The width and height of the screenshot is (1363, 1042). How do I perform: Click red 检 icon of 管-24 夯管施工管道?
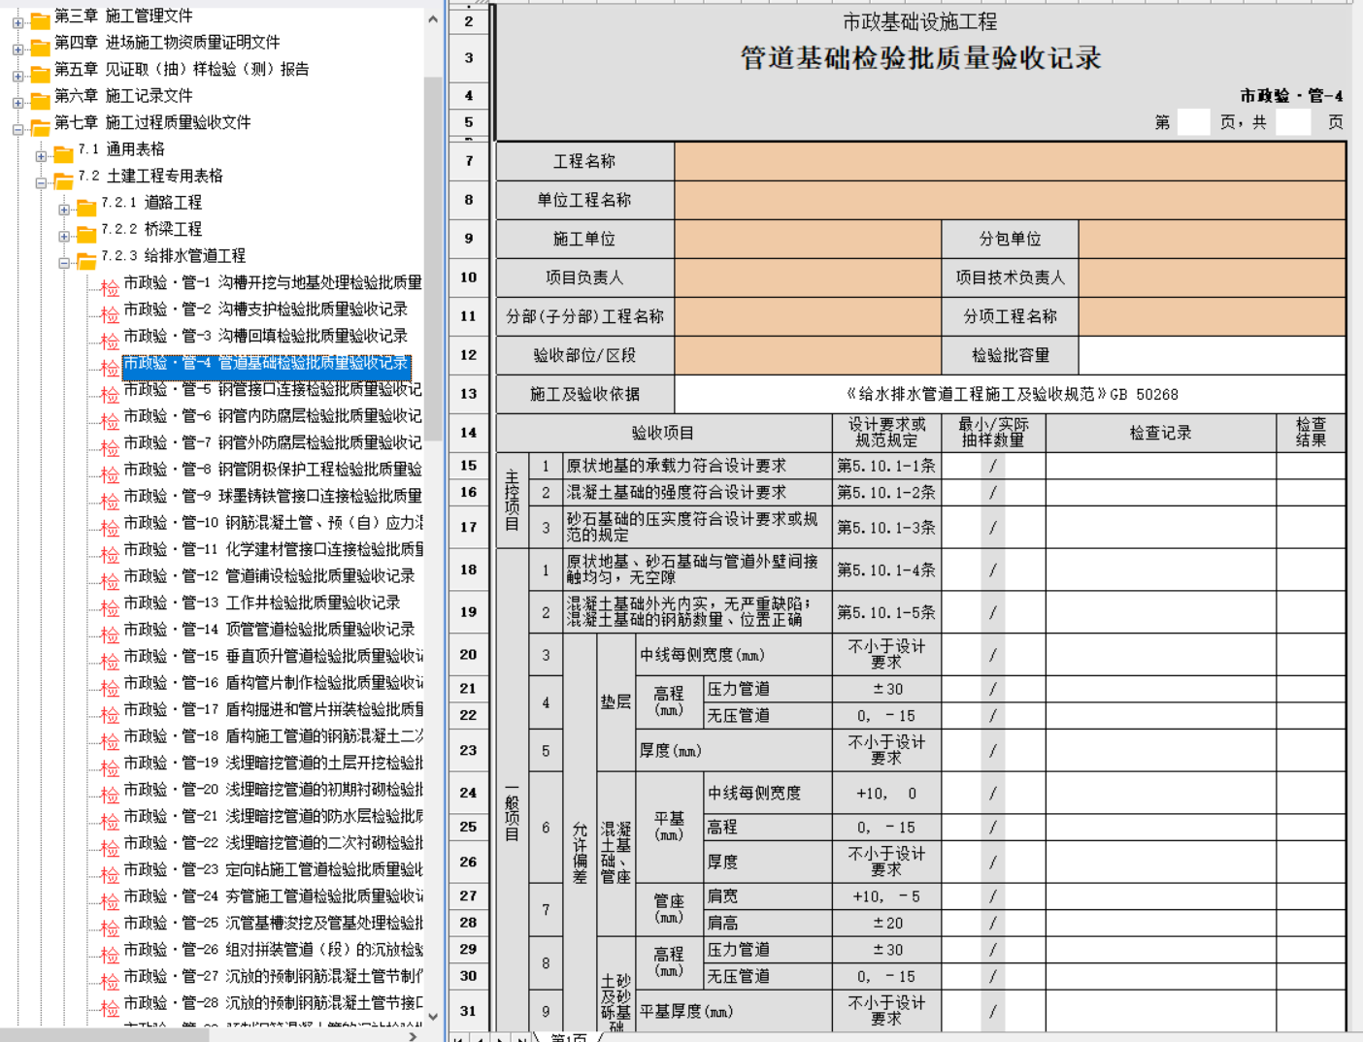110,900
